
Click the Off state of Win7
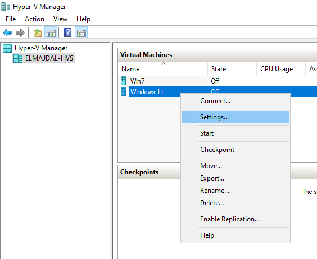[215, 81]
